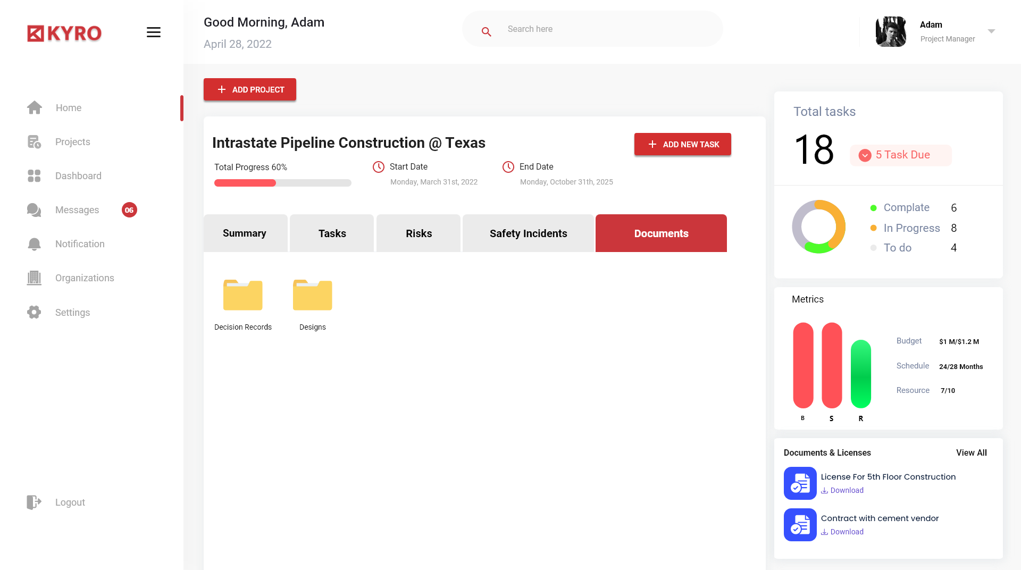This screenshot has width=1021, height=570.
Task: Open the hamburger menu icon
Action: [x=154, y=32]
